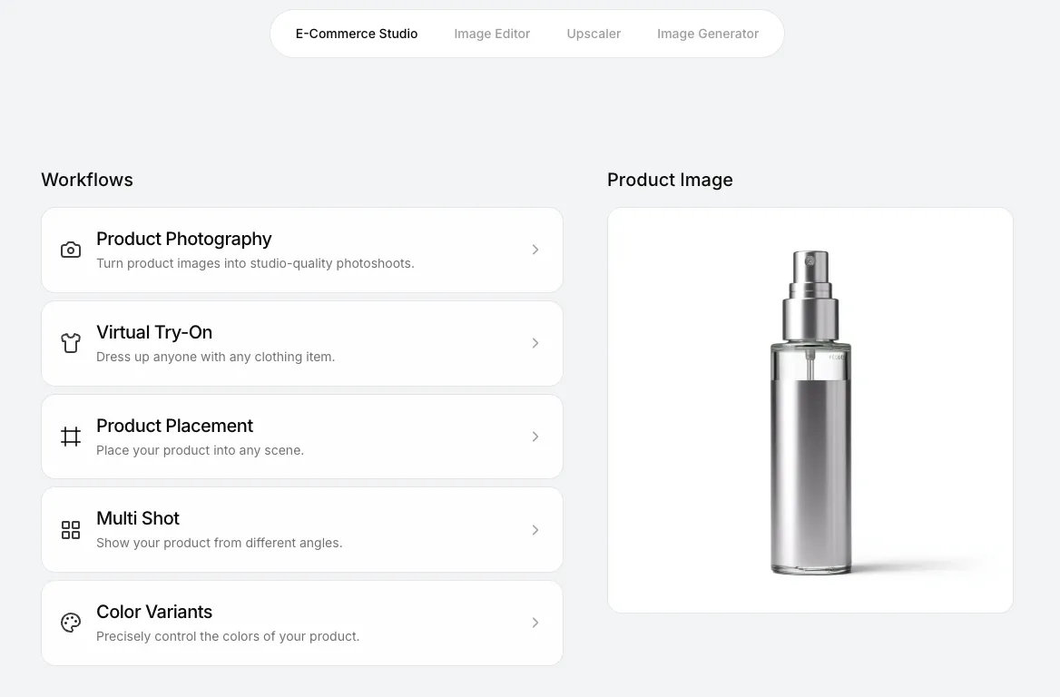Click the spray bottle product image

[810, 408]
